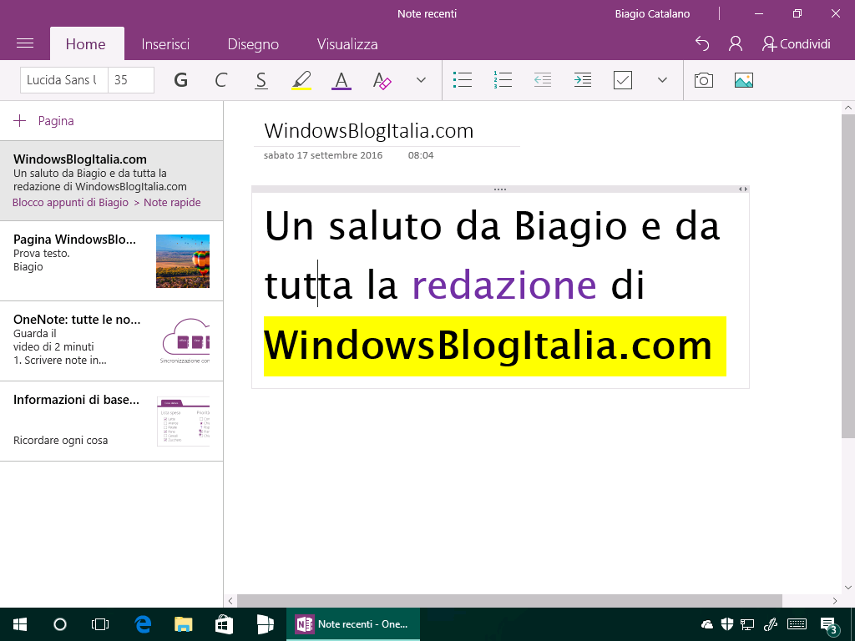Add a new page with + Pagina
The width and height of the screenshot is (855, 641).
pyautogui.click(x=43, y=121)
